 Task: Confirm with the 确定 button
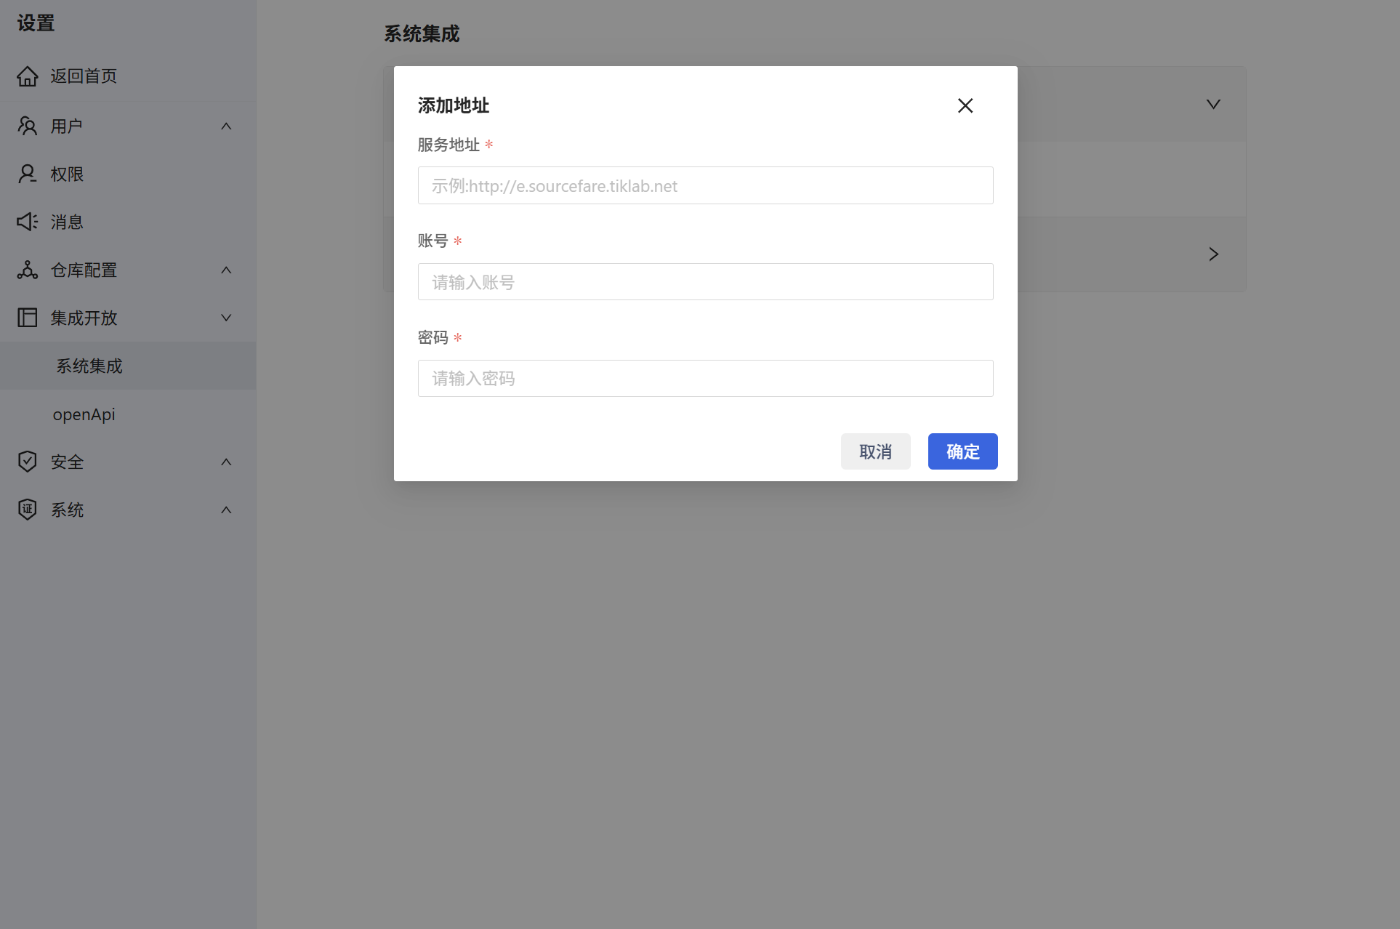click(x=962, y=451)
